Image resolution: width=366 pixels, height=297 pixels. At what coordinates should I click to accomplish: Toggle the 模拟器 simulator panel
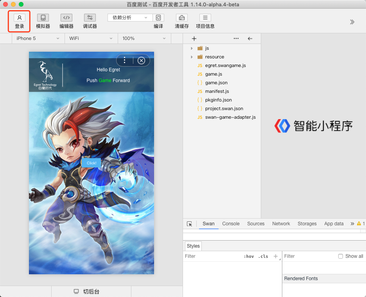[43, 18]
